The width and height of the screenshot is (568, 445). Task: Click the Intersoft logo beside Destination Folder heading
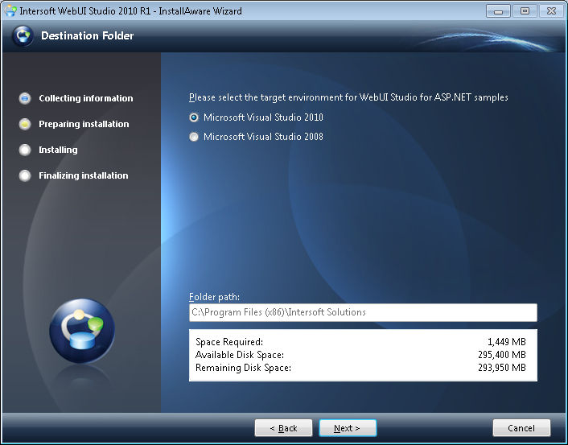23,36
